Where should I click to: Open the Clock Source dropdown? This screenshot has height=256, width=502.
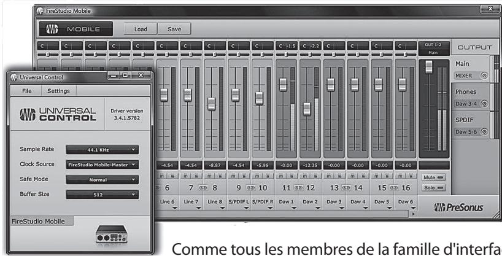[102, 165]
